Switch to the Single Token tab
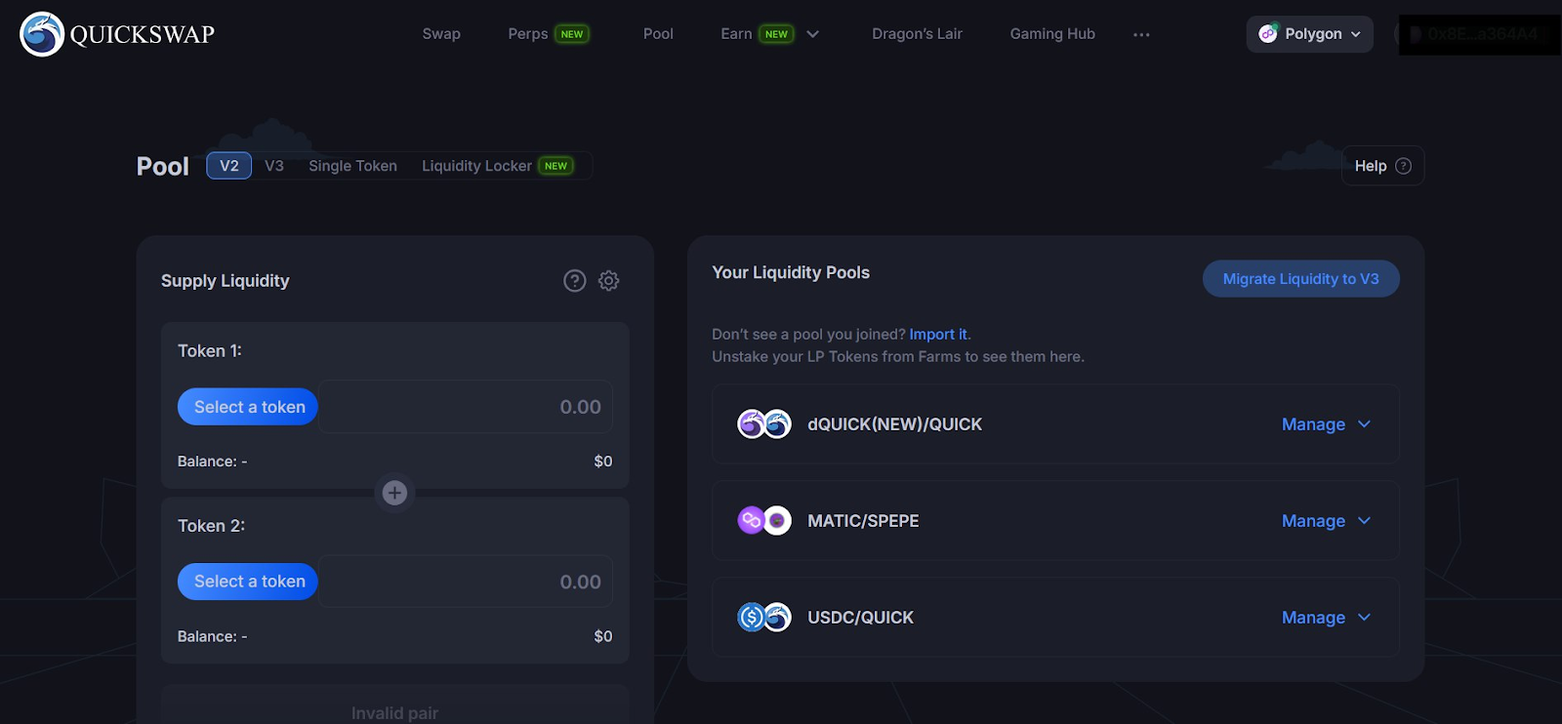This screenshot has height=724, width=1562. (x=352, y=166)
